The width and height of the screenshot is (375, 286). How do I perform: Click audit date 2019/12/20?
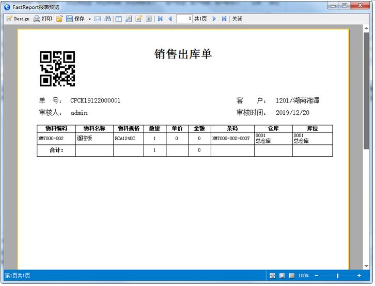pos(292,113)
